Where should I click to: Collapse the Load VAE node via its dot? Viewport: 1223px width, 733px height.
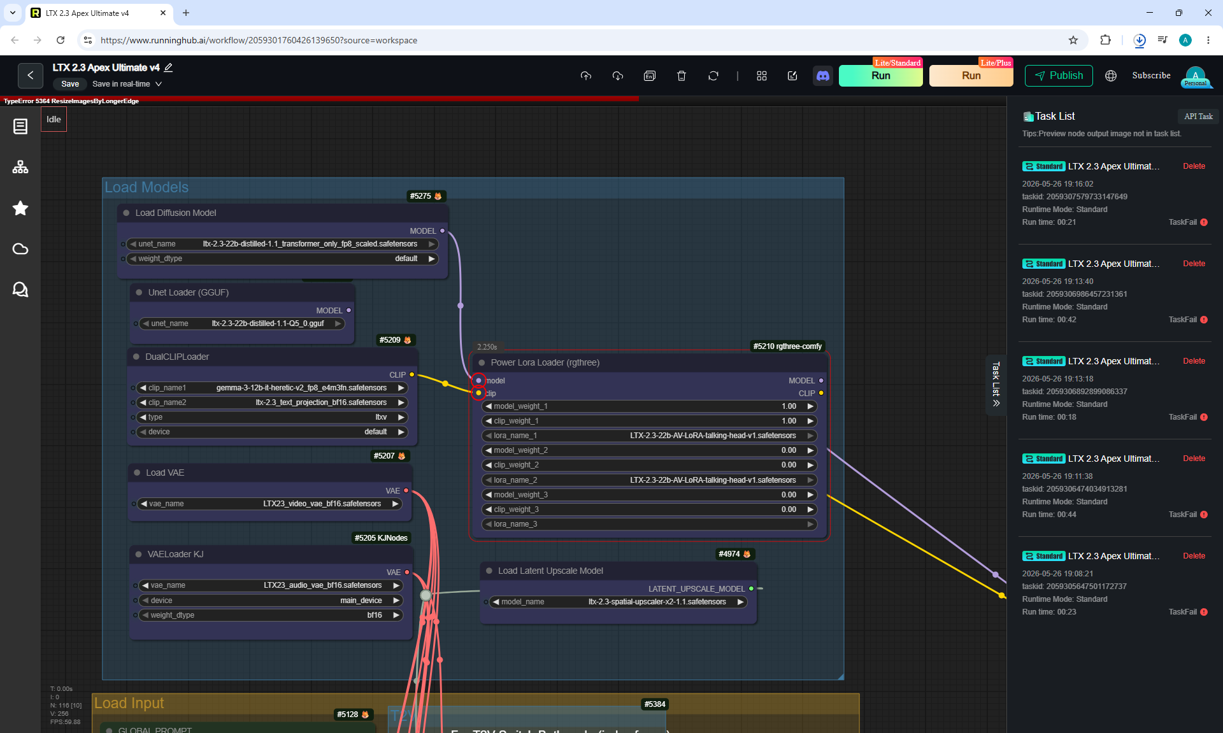[136, 473]
